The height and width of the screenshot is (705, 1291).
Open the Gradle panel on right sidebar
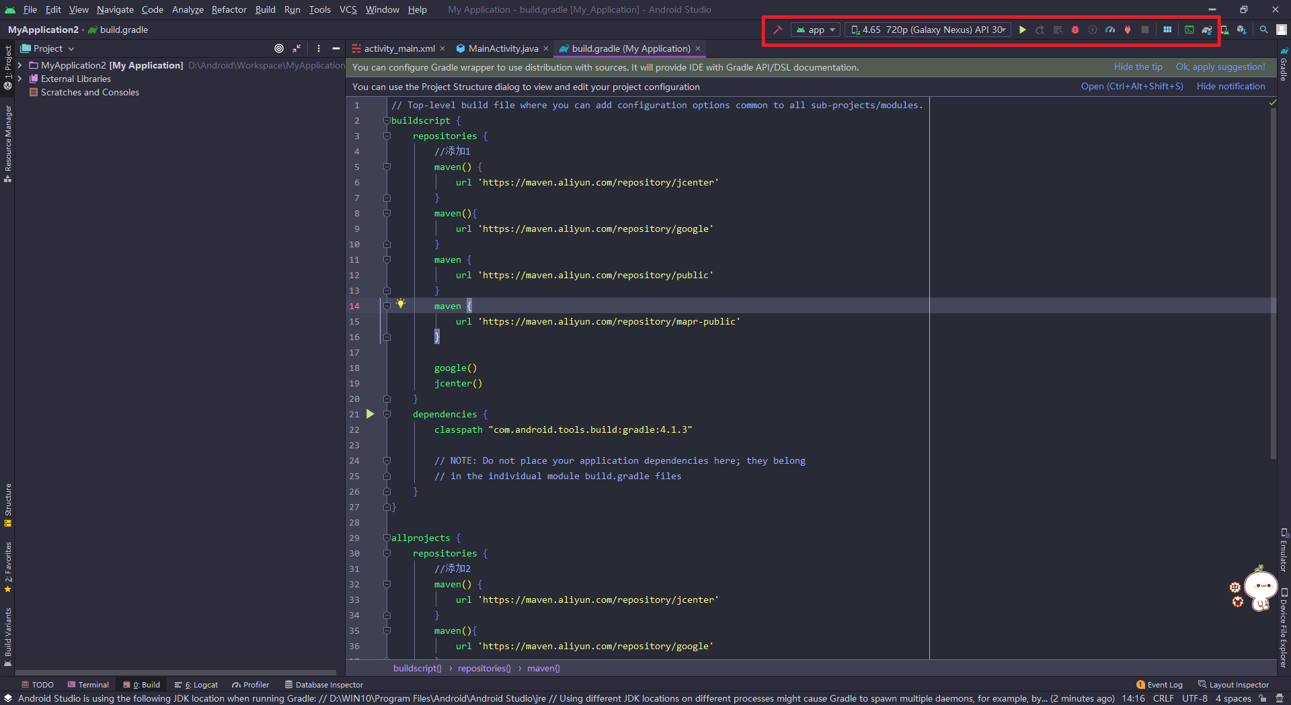click(x=1283, y=64)
